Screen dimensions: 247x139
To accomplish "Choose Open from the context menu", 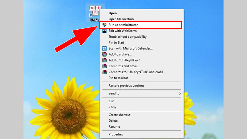I will (113, 13).
